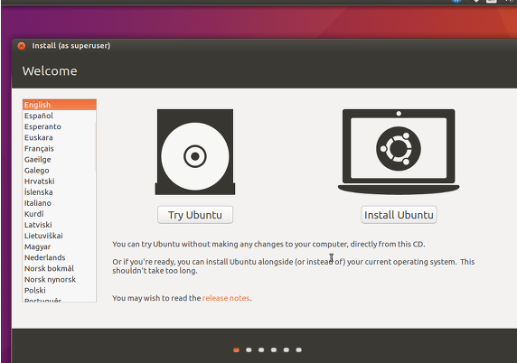Screen dimensions: 517x363
Task: Close the Install window
Action: (22, 46)
